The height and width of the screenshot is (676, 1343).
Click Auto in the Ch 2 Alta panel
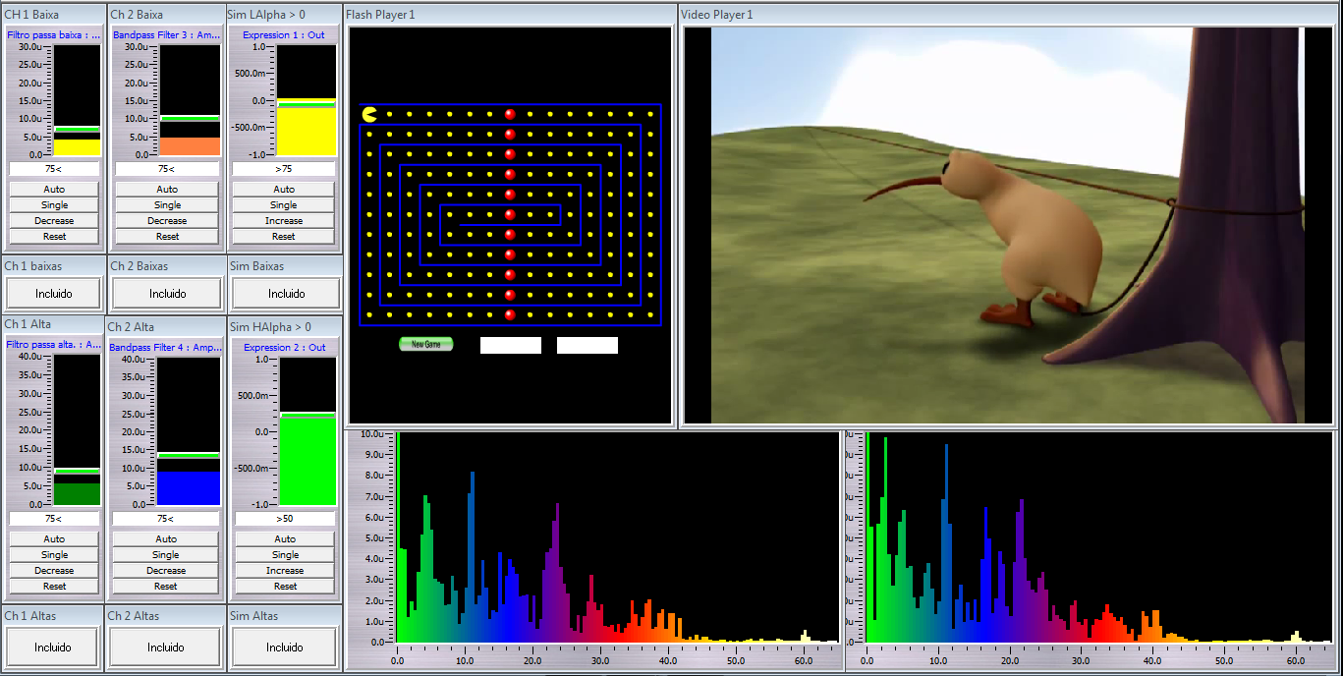pyautogui.click(x=166, y=538)
